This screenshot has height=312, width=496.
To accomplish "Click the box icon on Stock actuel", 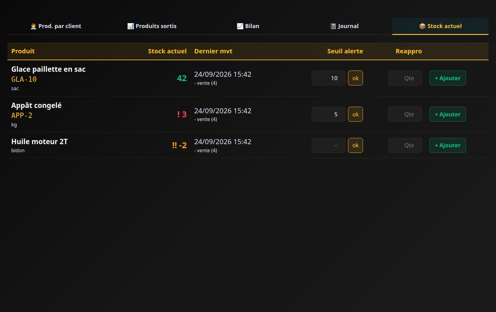I will [x=422, y=26].
